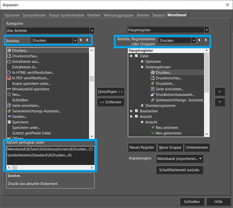Switch to the Werkzeuggruppen tab

119,15
